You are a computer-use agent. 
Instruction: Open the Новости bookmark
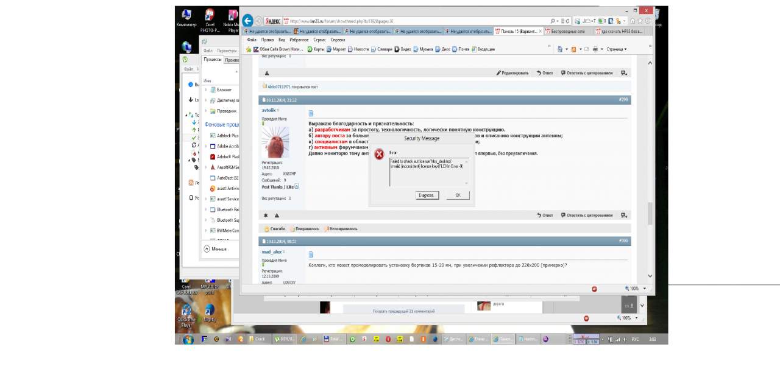coord(358,49)
